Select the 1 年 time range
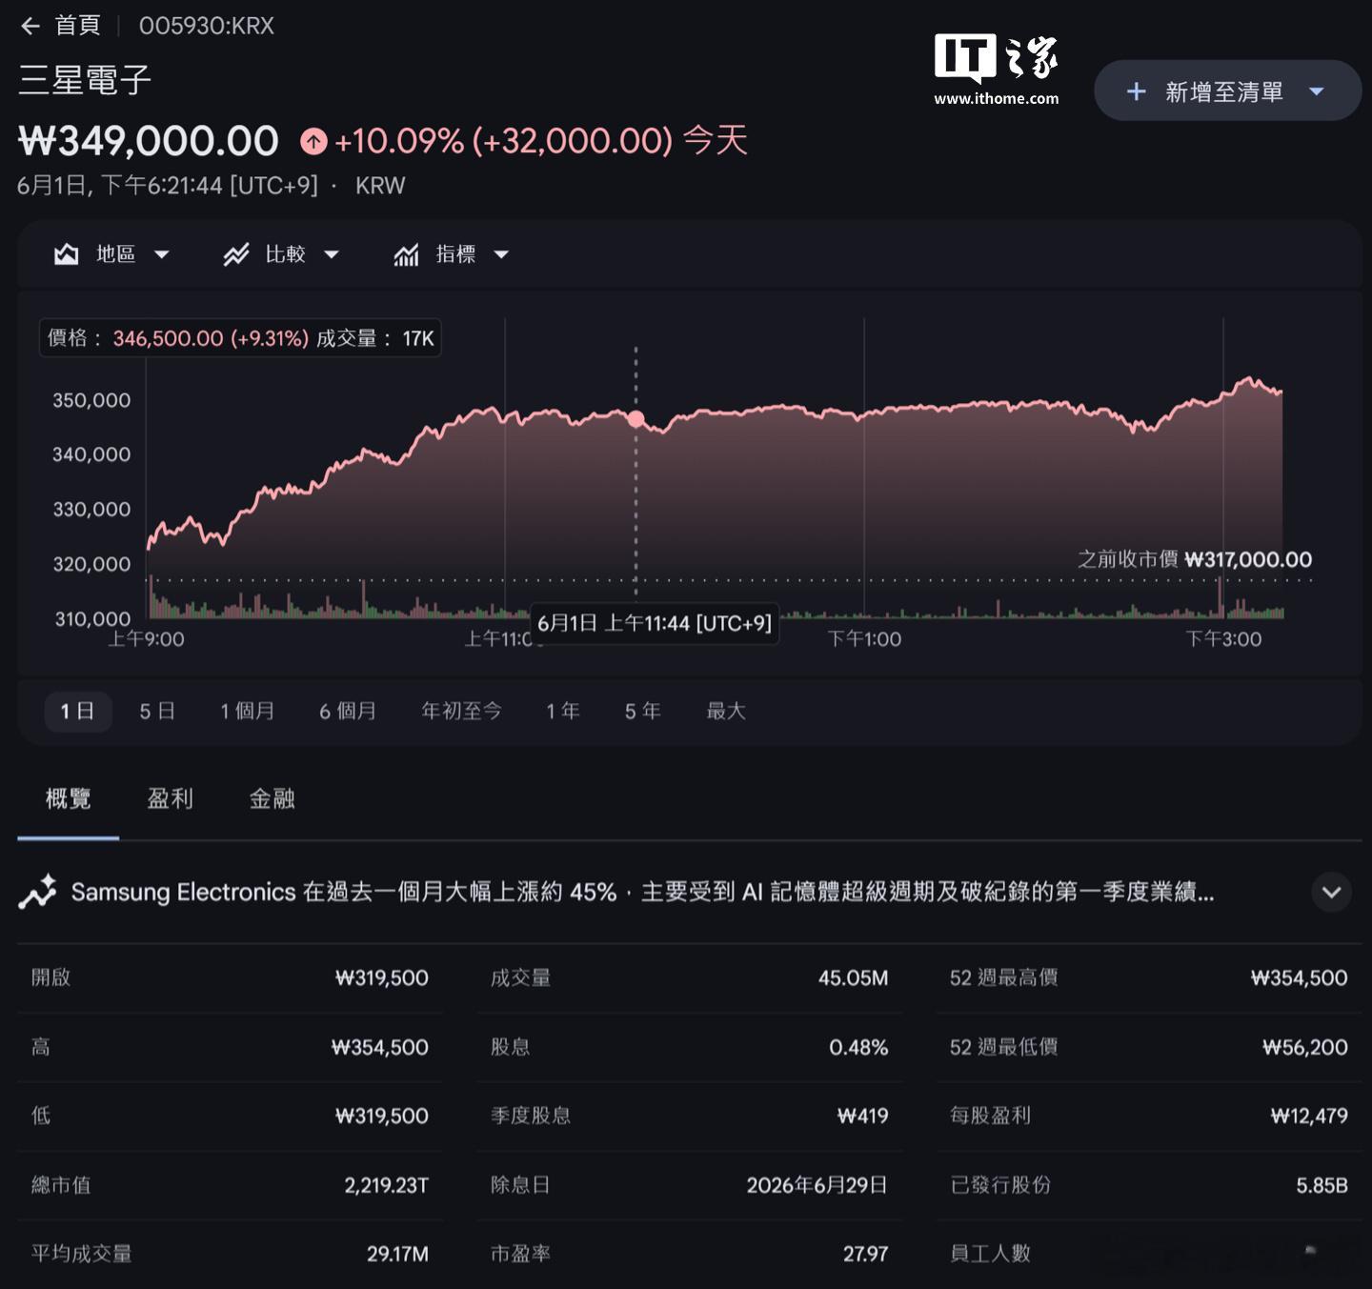1372x1289 pixels. 562,712
